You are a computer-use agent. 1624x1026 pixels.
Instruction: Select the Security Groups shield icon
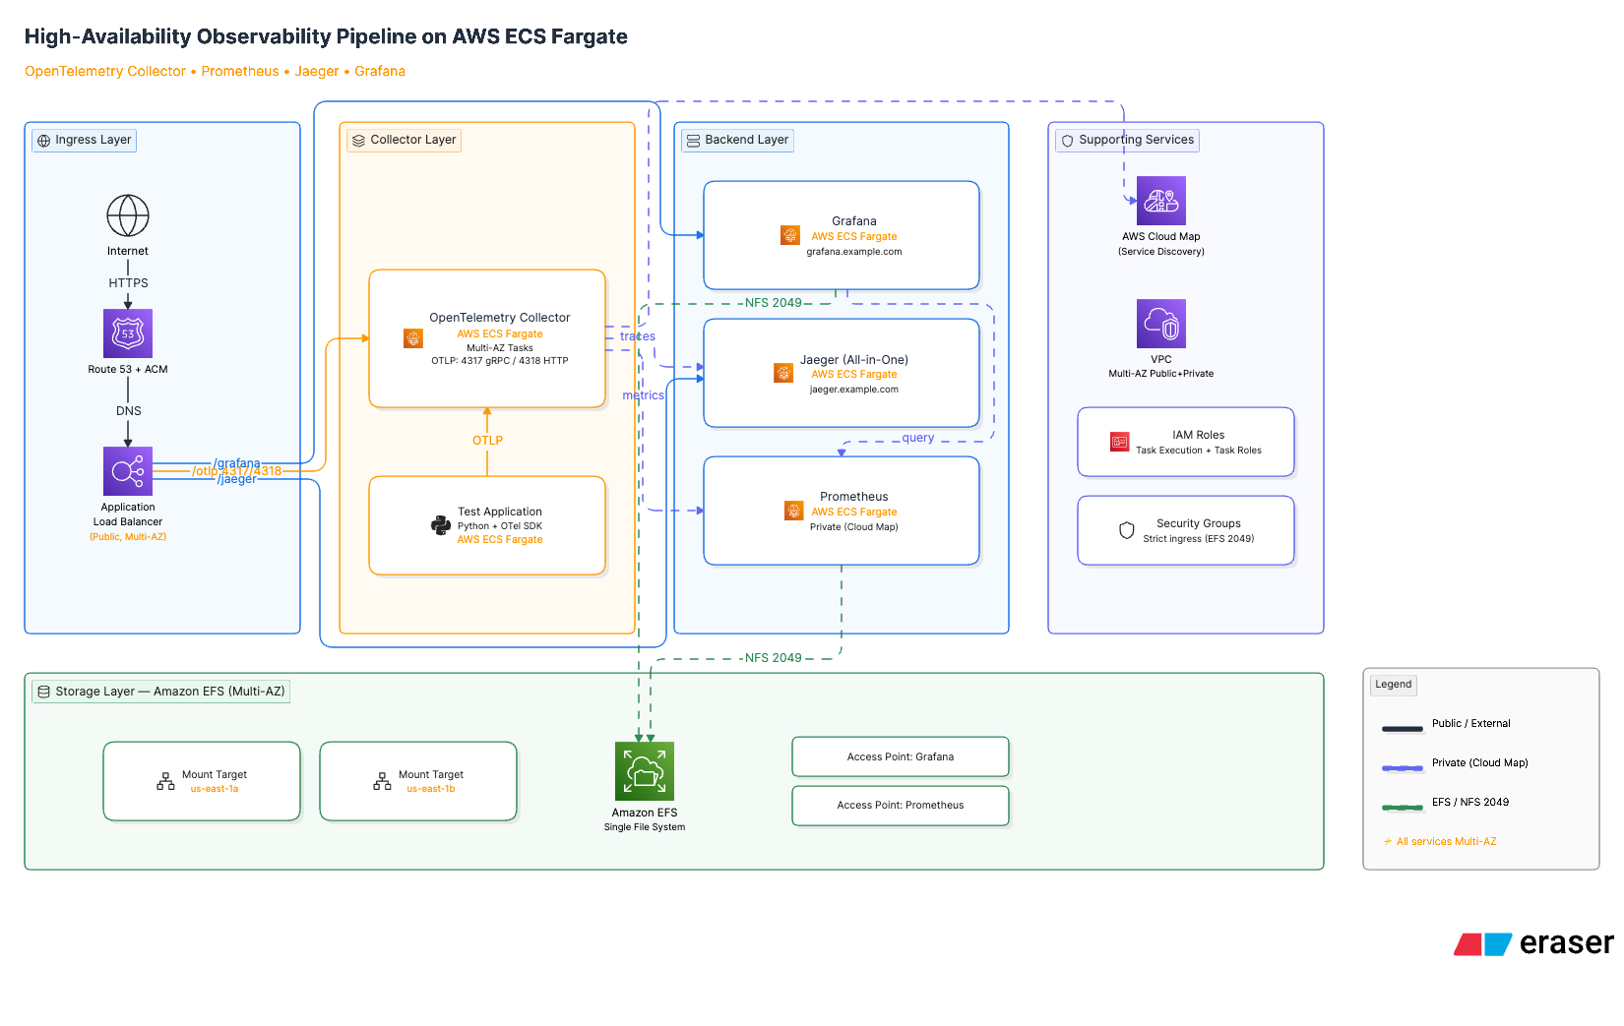point(1127,530)
